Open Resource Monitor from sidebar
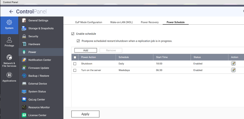This screenshot has height=119, width=244. click(x=39, y=107)
